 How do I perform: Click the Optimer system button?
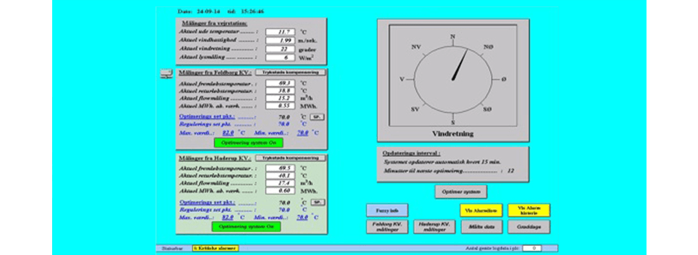[x=461, y=192]
